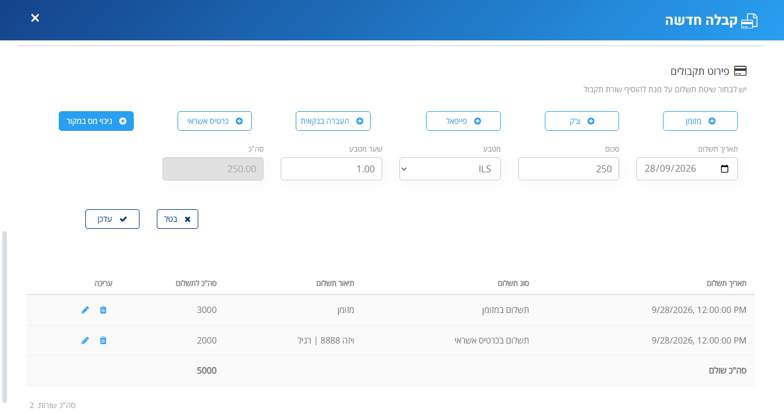The image size is (784, 415).
Task: Add a כרטיס אשראי credit card payment
Action: (x=214, y=121)
